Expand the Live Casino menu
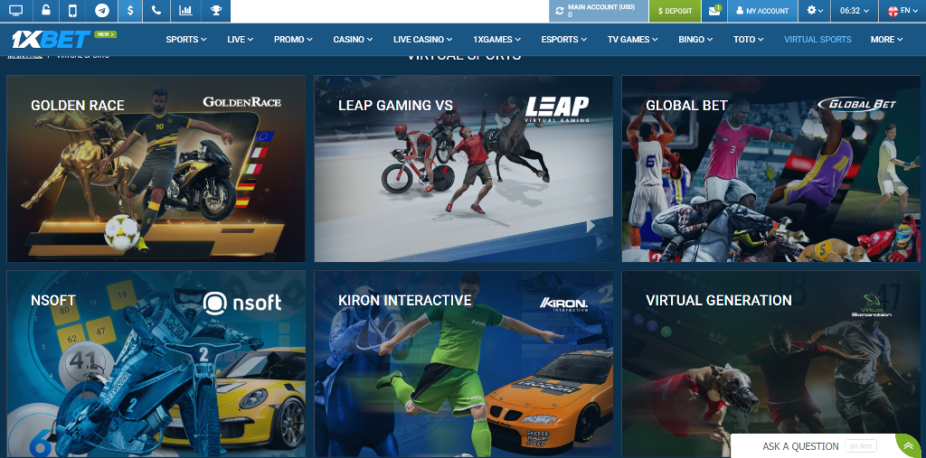926x458 pixels. 423,40
